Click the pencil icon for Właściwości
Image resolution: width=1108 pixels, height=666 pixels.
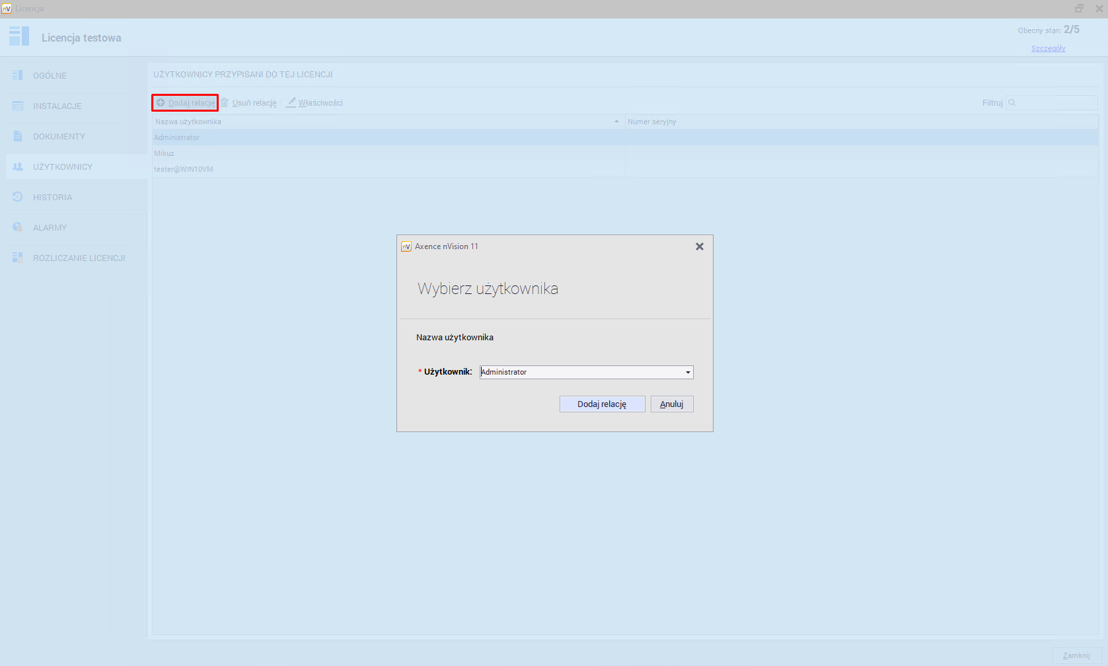291,102
